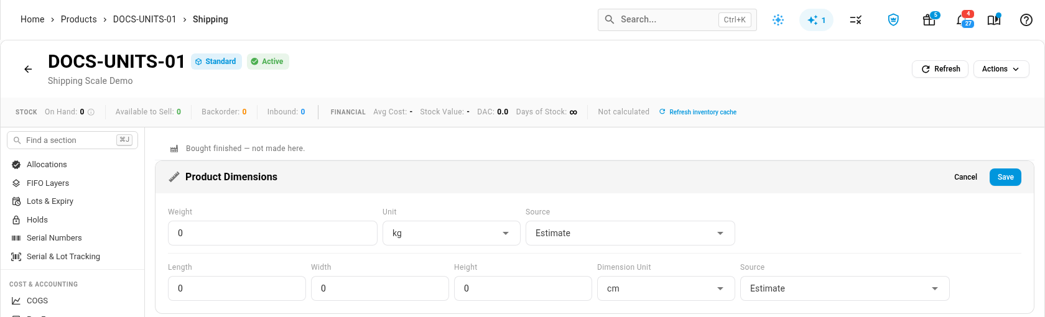This screenshot has width=1045, height=317.
Task: Click the Shipping Scale Demo subtitle
Action: click(x=90, y=81)
